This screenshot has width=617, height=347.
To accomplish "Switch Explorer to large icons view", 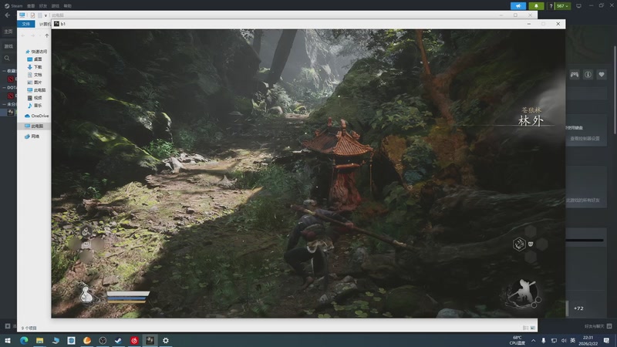I will [x=532, y=328].
